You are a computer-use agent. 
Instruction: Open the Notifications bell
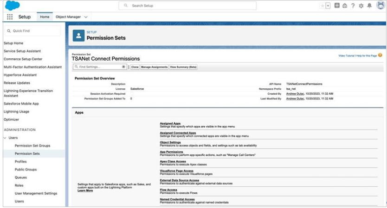click(369, 6)
